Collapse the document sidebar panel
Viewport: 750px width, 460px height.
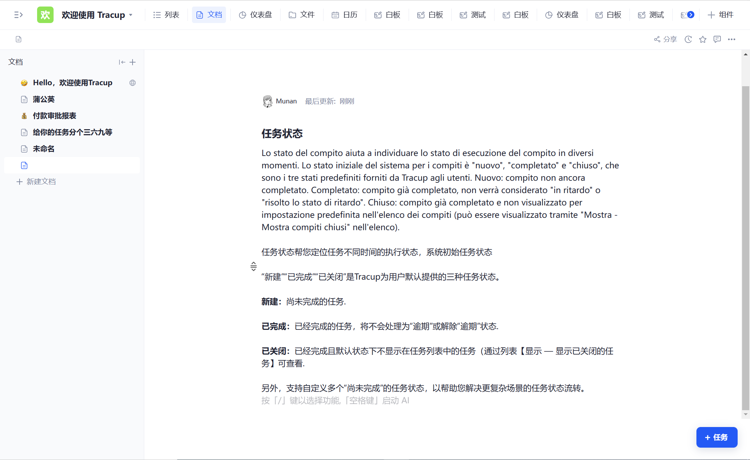[x=122, y=62]
